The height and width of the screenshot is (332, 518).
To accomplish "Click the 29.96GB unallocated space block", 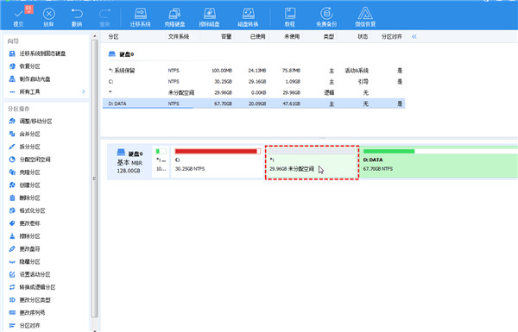I will pos(313,162).
